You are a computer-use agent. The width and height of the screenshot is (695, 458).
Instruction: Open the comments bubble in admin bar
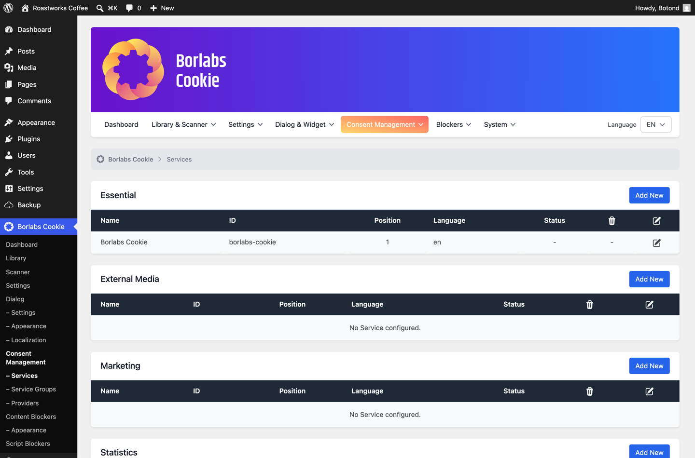click(129, 8)
